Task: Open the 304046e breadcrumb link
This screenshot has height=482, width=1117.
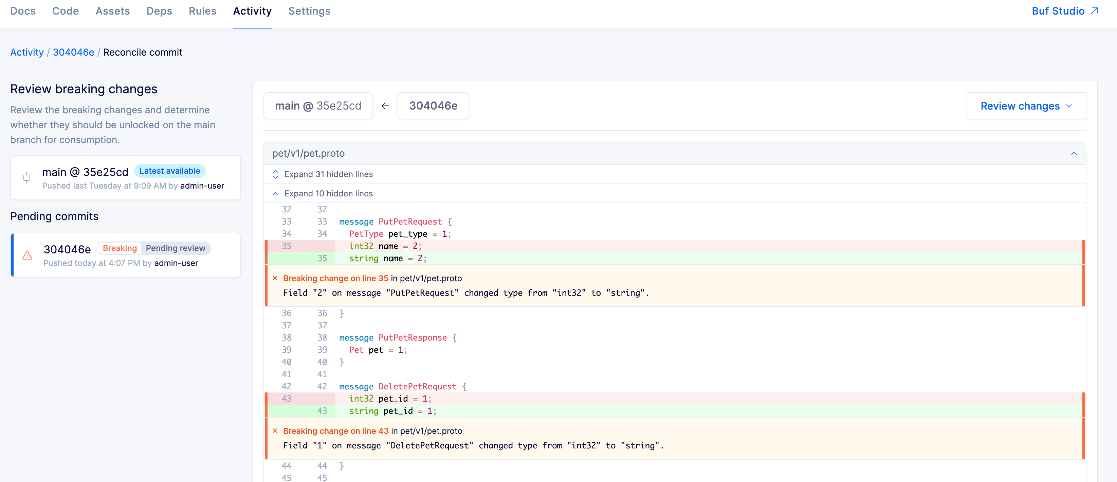Action: (73, 52)
